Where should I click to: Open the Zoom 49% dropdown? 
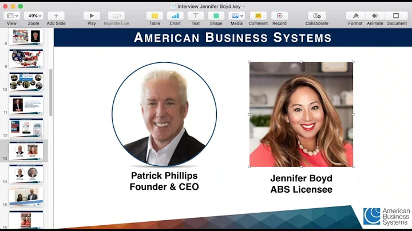[34, 16]
